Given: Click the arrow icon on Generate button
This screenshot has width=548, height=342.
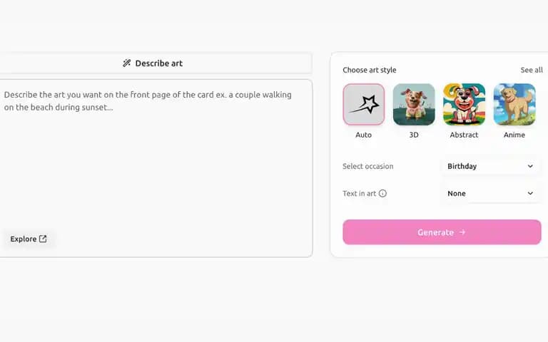Looking at the screenshot, I should coord(462,232).
